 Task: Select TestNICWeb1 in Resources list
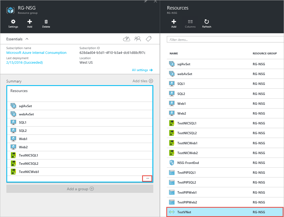(x=225, y=143)
